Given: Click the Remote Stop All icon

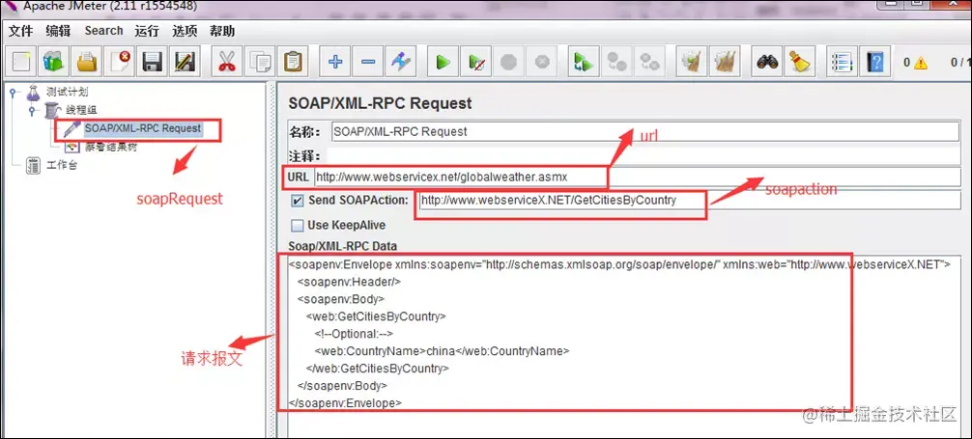Looking at the screenshot, I should (x=616, y=62).
